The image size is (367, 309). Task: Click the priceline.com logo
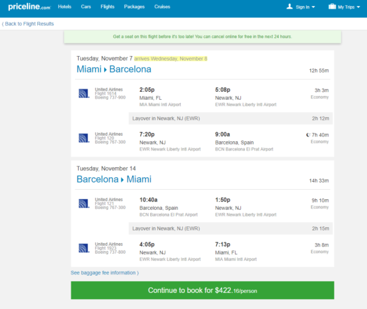click(x=29, y=7)
